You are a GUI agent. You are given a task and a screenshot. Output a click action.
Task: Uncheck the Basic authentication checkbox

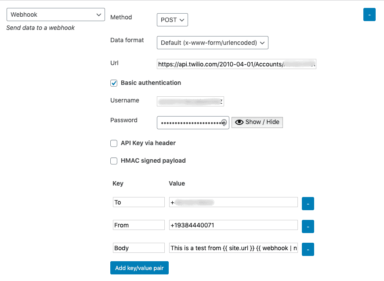point(114,83)
